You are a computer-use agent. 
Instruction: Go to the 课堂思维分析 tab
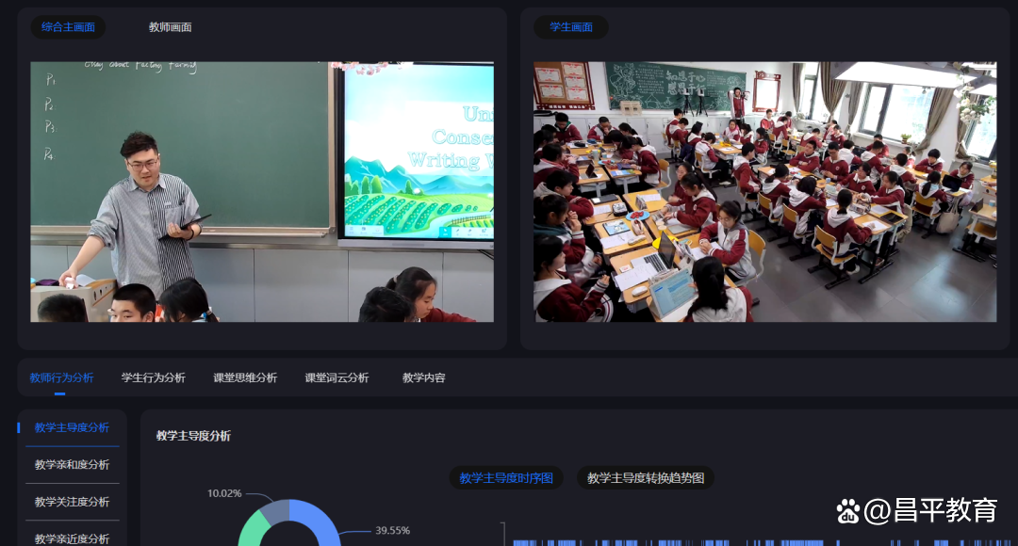[245, 377]
